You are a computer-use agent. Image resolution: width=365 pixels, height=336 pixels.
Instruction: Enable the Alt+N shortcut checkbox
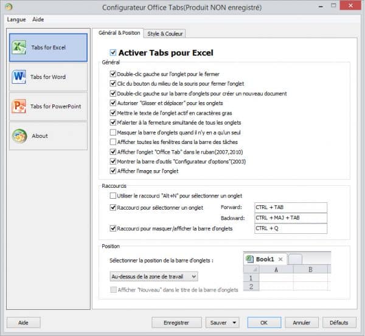(x=113, y=196)
